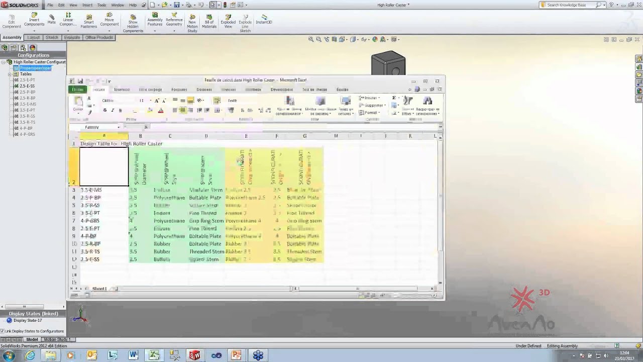Open the DisplayManager tab icon
The width and height of the screenshot is (643, 362).
click(33, 48)
